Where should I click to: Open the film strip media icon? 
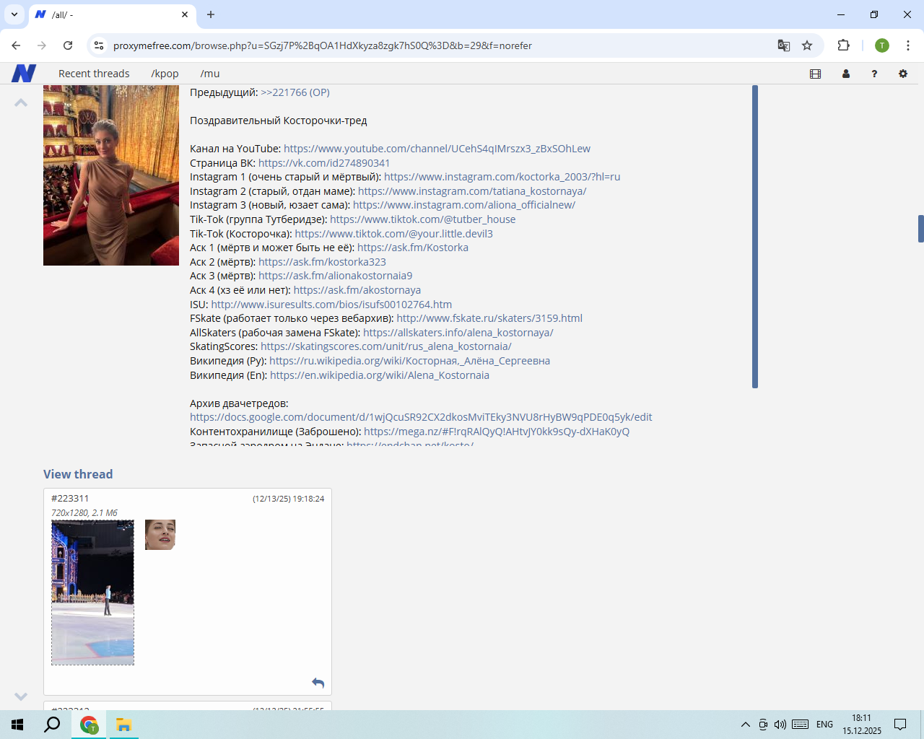coord(816,74)
